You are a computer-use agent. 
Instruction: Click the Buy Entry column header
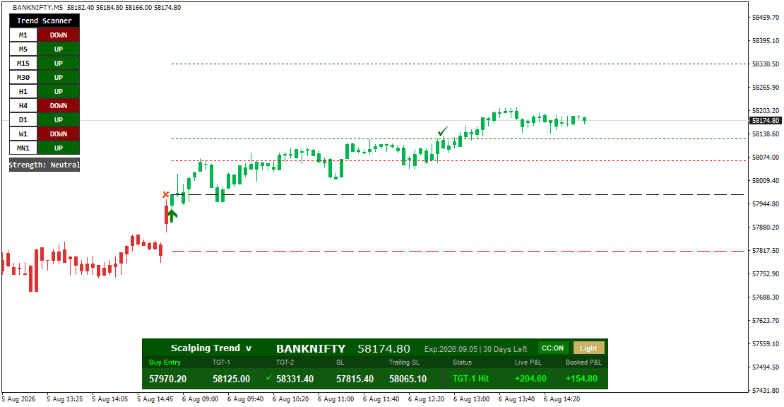[x=165, y=362]
